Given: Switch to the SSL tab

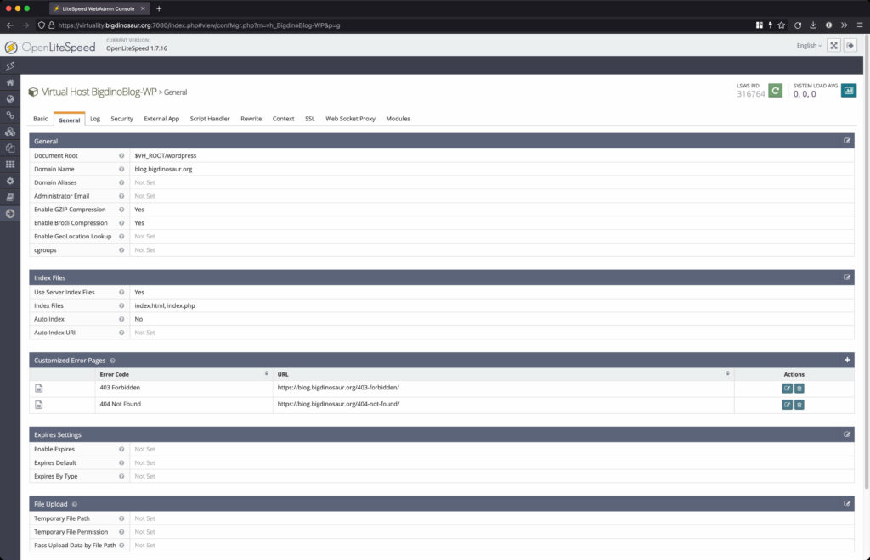Looking at the screenshot, I should (309, 119).
